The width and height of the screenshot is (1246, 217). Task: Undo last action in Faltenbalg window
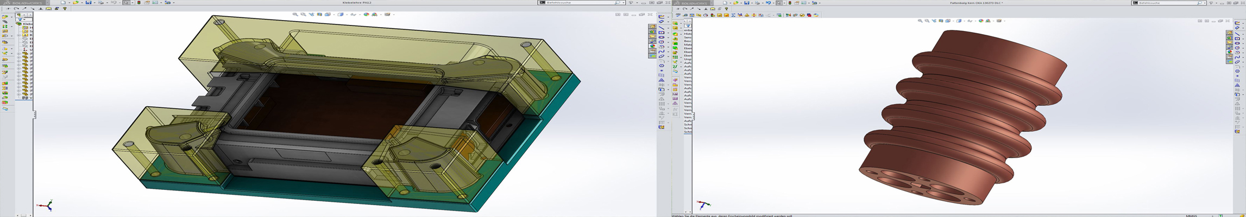[768, 3]
